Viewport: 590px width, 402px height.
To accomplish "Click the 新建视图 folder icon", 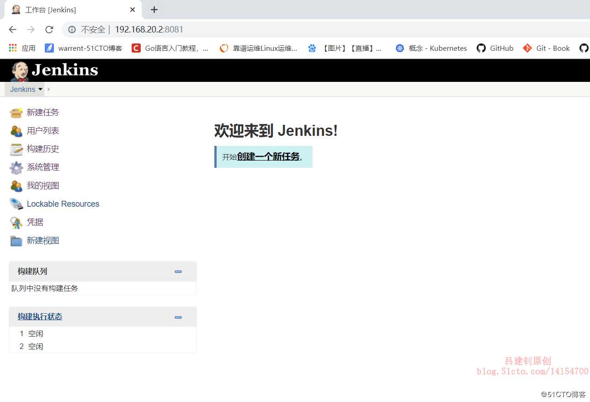I will tap(16, 241).
